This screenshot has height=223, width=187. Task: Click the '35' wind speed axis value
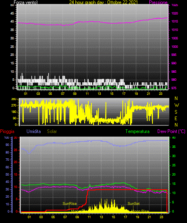(x=12, y=30)
